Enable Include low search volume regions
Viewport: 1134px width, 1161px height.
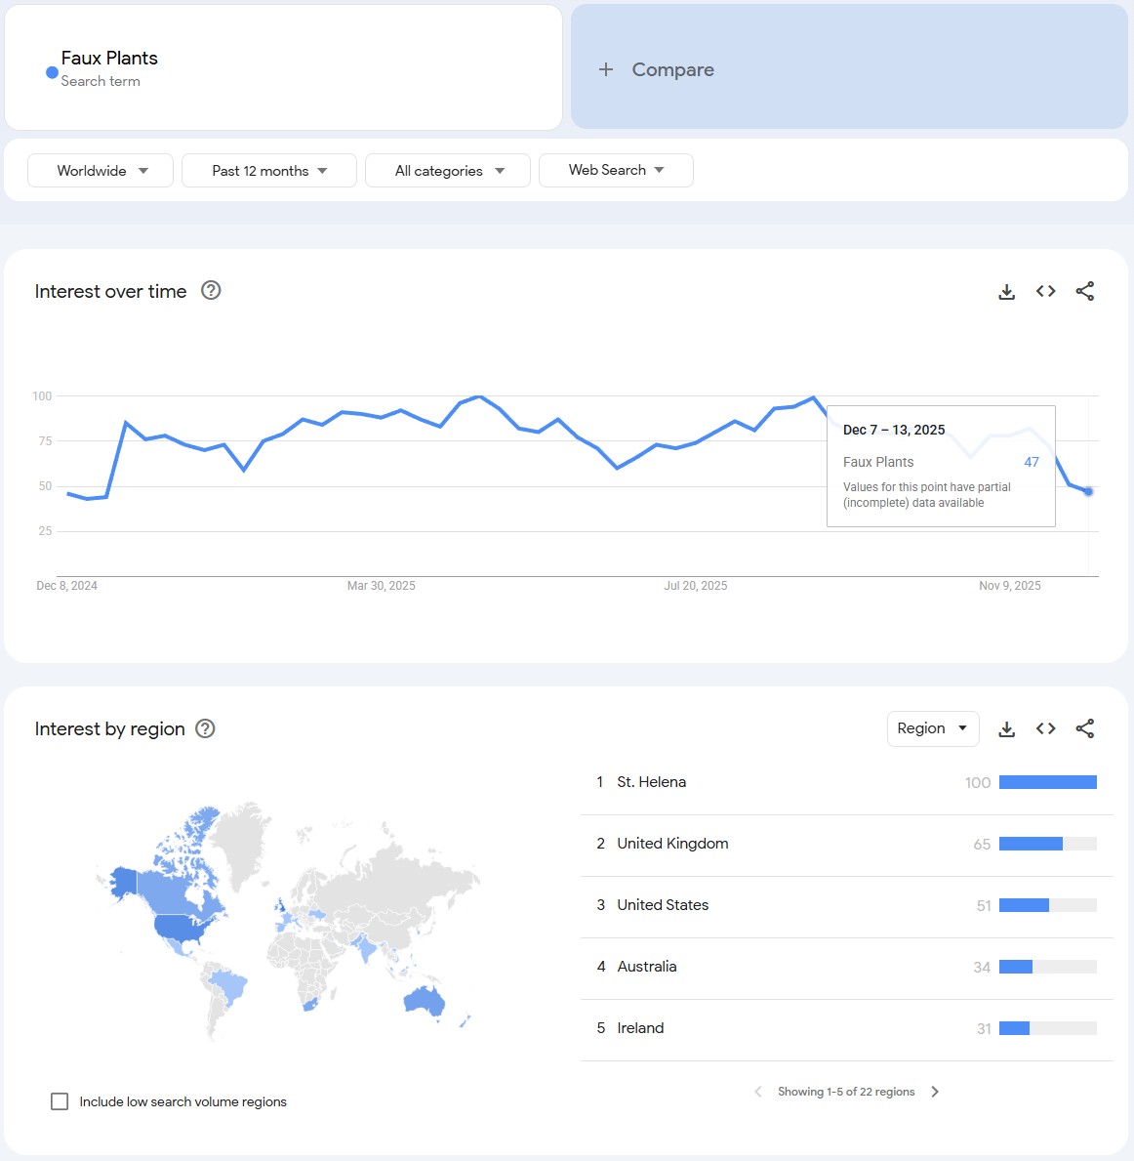(x=60, y=1101)
